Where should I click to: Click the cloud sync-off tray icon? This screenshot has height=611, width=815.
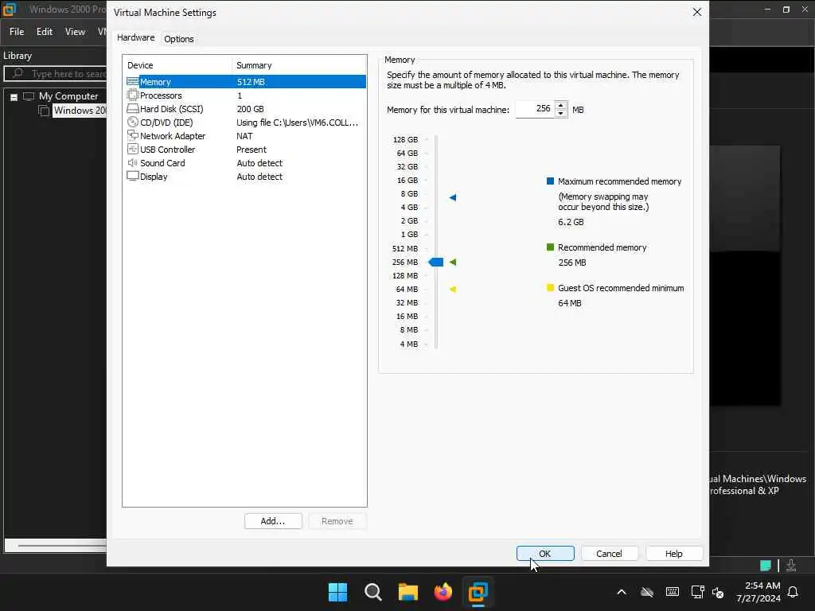click(646, 592)
